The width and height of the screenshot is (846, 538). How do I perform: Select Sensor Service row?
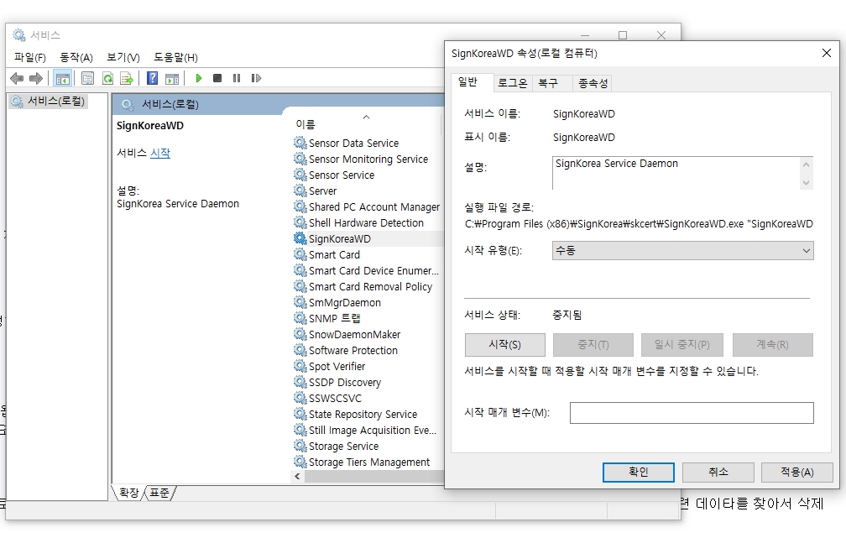pyautogui.click(x=368, y=175)
